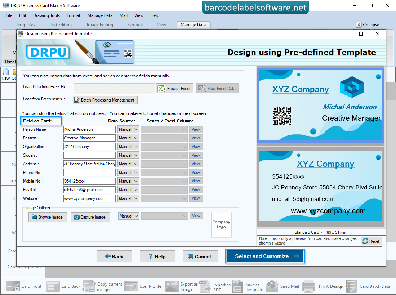
Task: Open the Manage Data menu
Action: 100,15
